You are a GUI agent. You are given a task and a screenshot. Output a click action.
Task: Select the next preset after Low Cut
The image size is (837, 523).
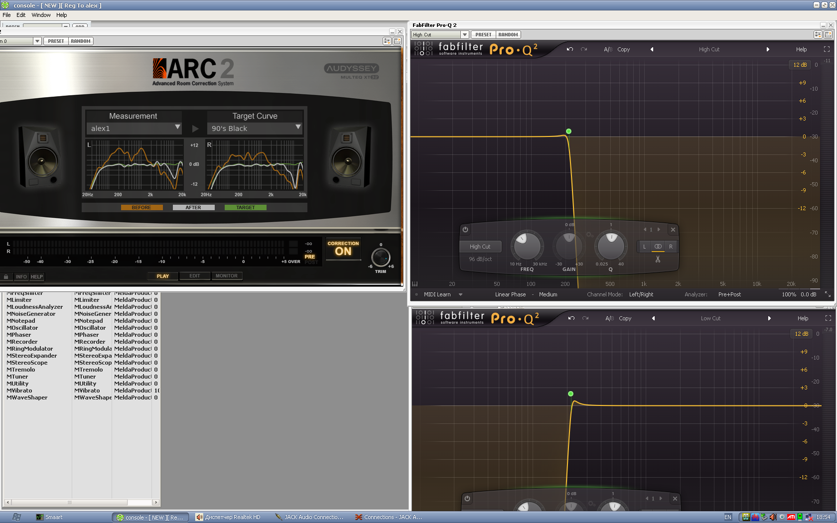pos(769,318)
